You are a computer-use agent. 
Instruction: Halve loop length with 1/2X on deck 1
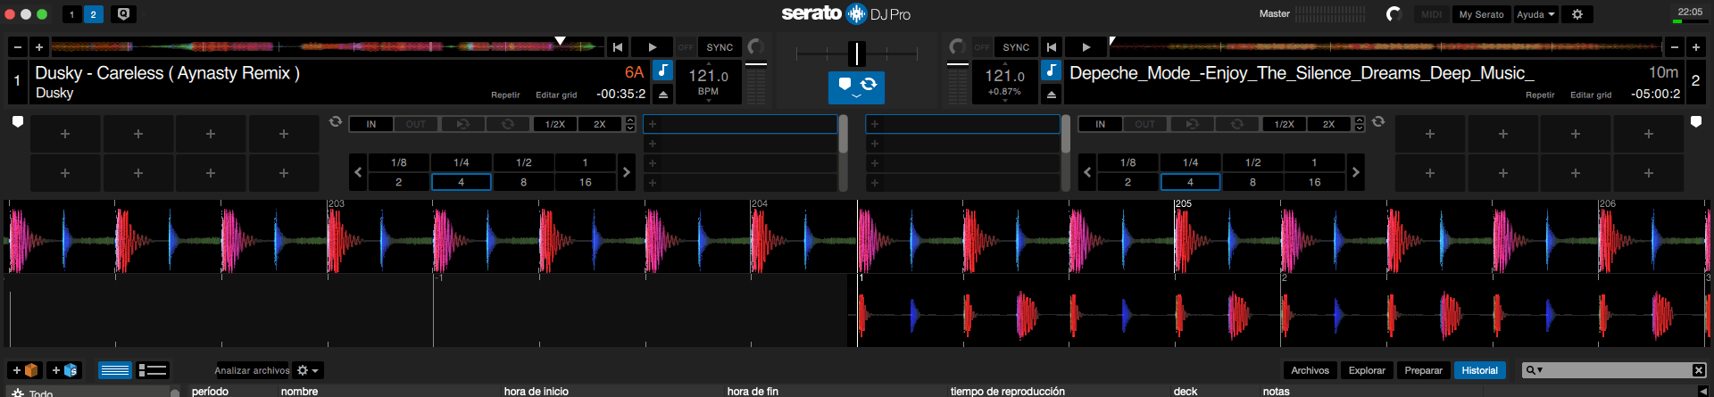tap(555, 124)
